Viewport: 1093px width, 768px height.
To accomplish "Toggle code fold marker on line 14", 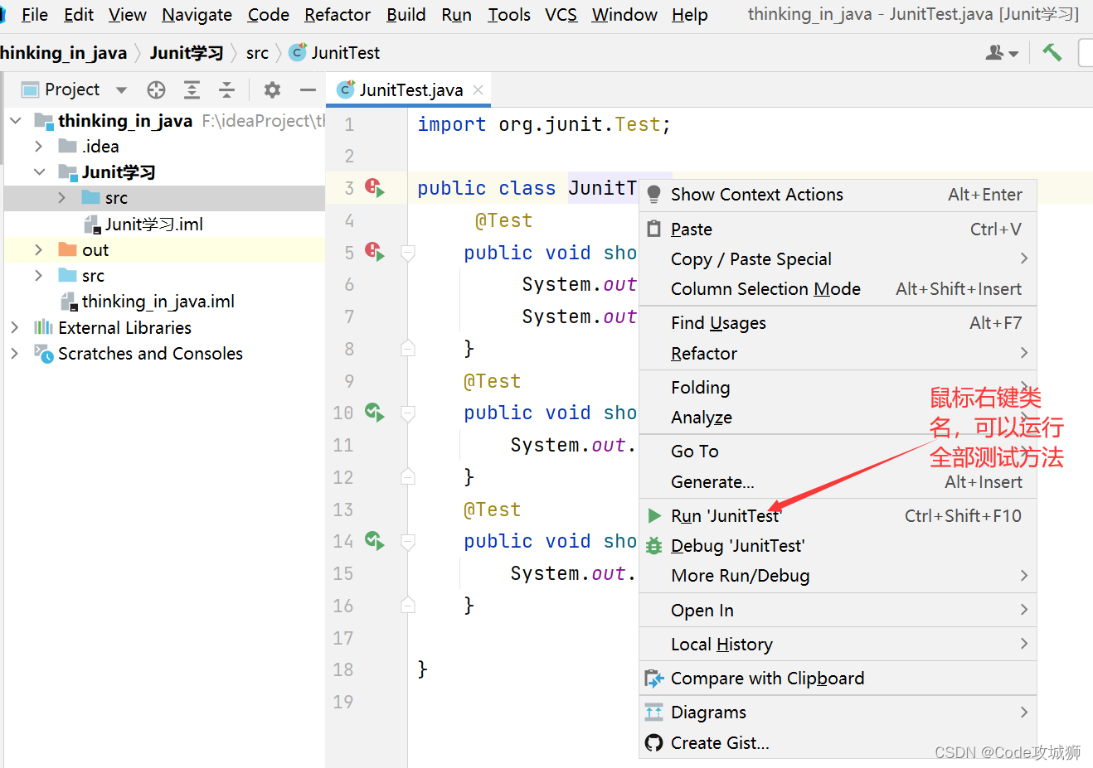I will [408, 542].
